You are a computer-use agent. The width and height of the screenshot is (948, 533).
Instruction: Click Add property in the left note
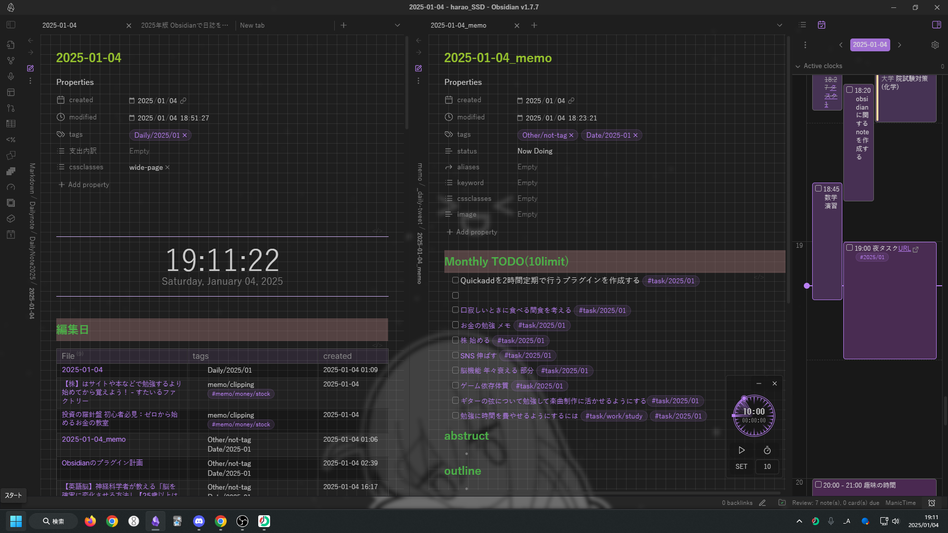tap(84, 185)
